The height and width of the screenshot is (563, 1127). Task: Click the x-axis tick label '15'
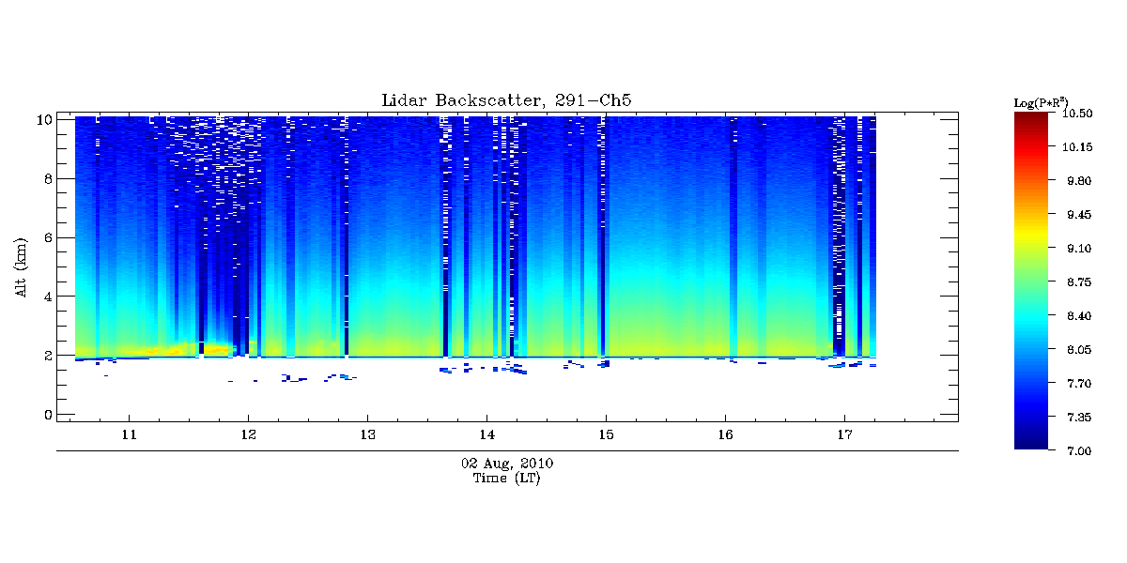tap(606, 434)
